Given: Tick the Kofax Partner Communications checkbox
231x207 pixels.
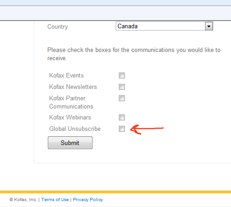Looking at the screenshot, I should pyautogui.click(x=122, y=98).
